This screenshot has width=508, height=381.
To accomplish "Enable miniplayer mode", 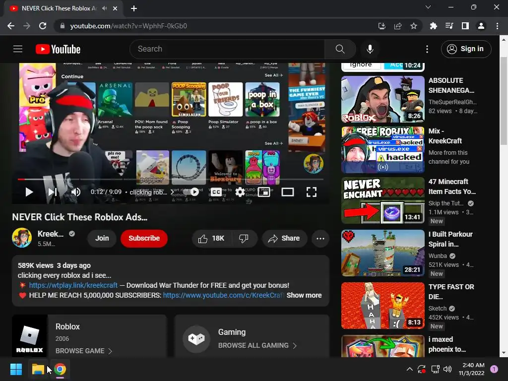I will 264,192.
